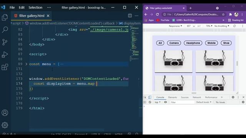Click the Mobile filter button
246x138 pixels.
211,43
